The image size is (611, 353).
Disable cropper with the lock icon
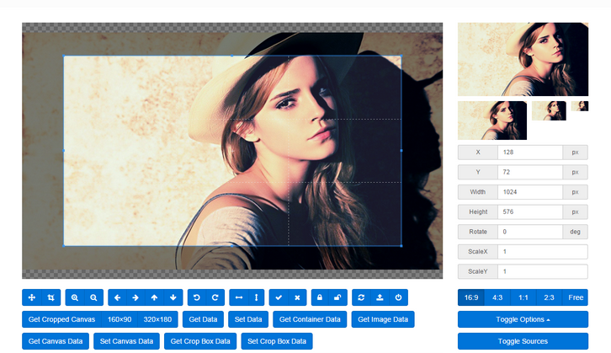click(320, 297)
